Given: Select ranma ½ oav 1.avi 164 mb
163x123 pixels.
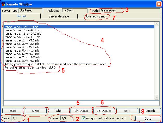Looking at the screenshot, I should 79,27.
